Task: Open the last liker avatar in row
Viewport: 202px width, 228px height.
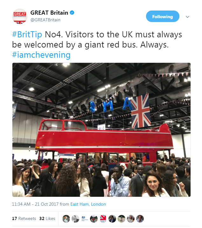Action: coord(140,219)
